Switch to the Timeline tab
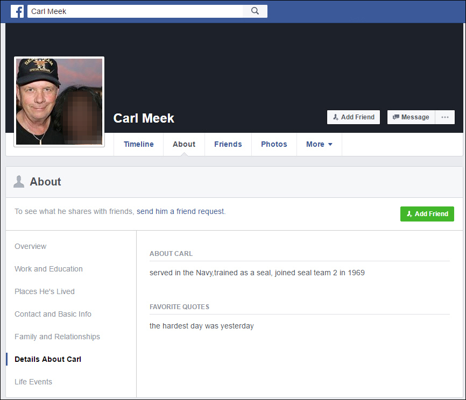The image size is (466, 400). (138, 144)
